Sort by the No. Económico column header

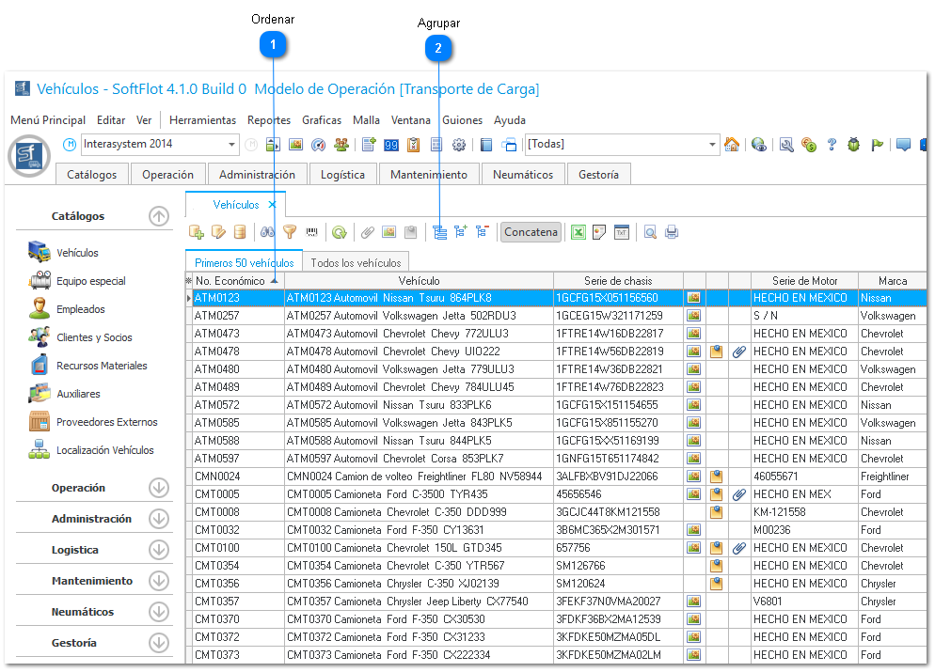[x=230, y=280]
